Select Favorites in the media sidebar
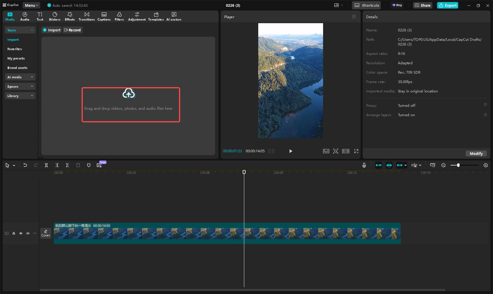Viewport: 493px width, 294px height. [x=15, y=49]
